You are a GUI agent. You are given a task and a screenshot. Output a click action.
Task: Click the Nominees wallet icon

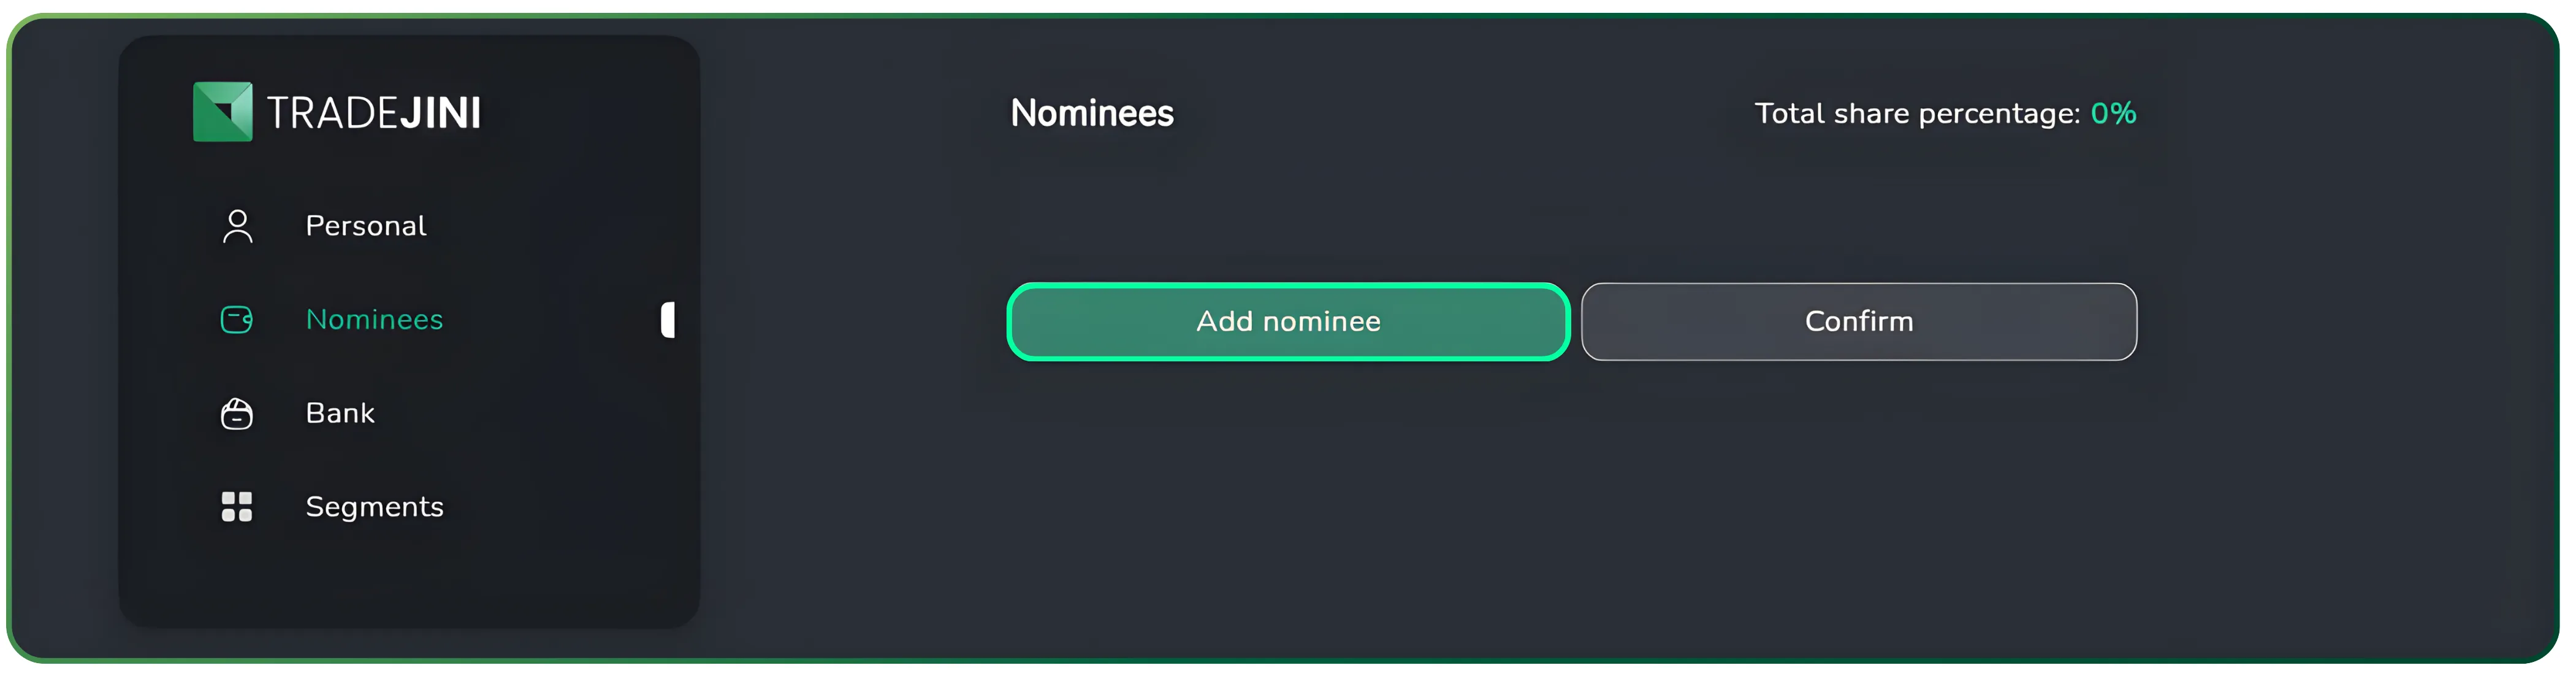(x=237, y=320)
